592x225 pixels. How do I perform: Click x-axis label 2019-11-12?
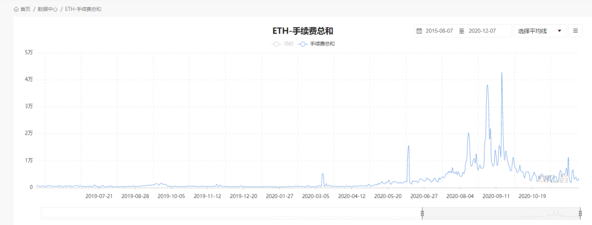(x=207, y=196)
